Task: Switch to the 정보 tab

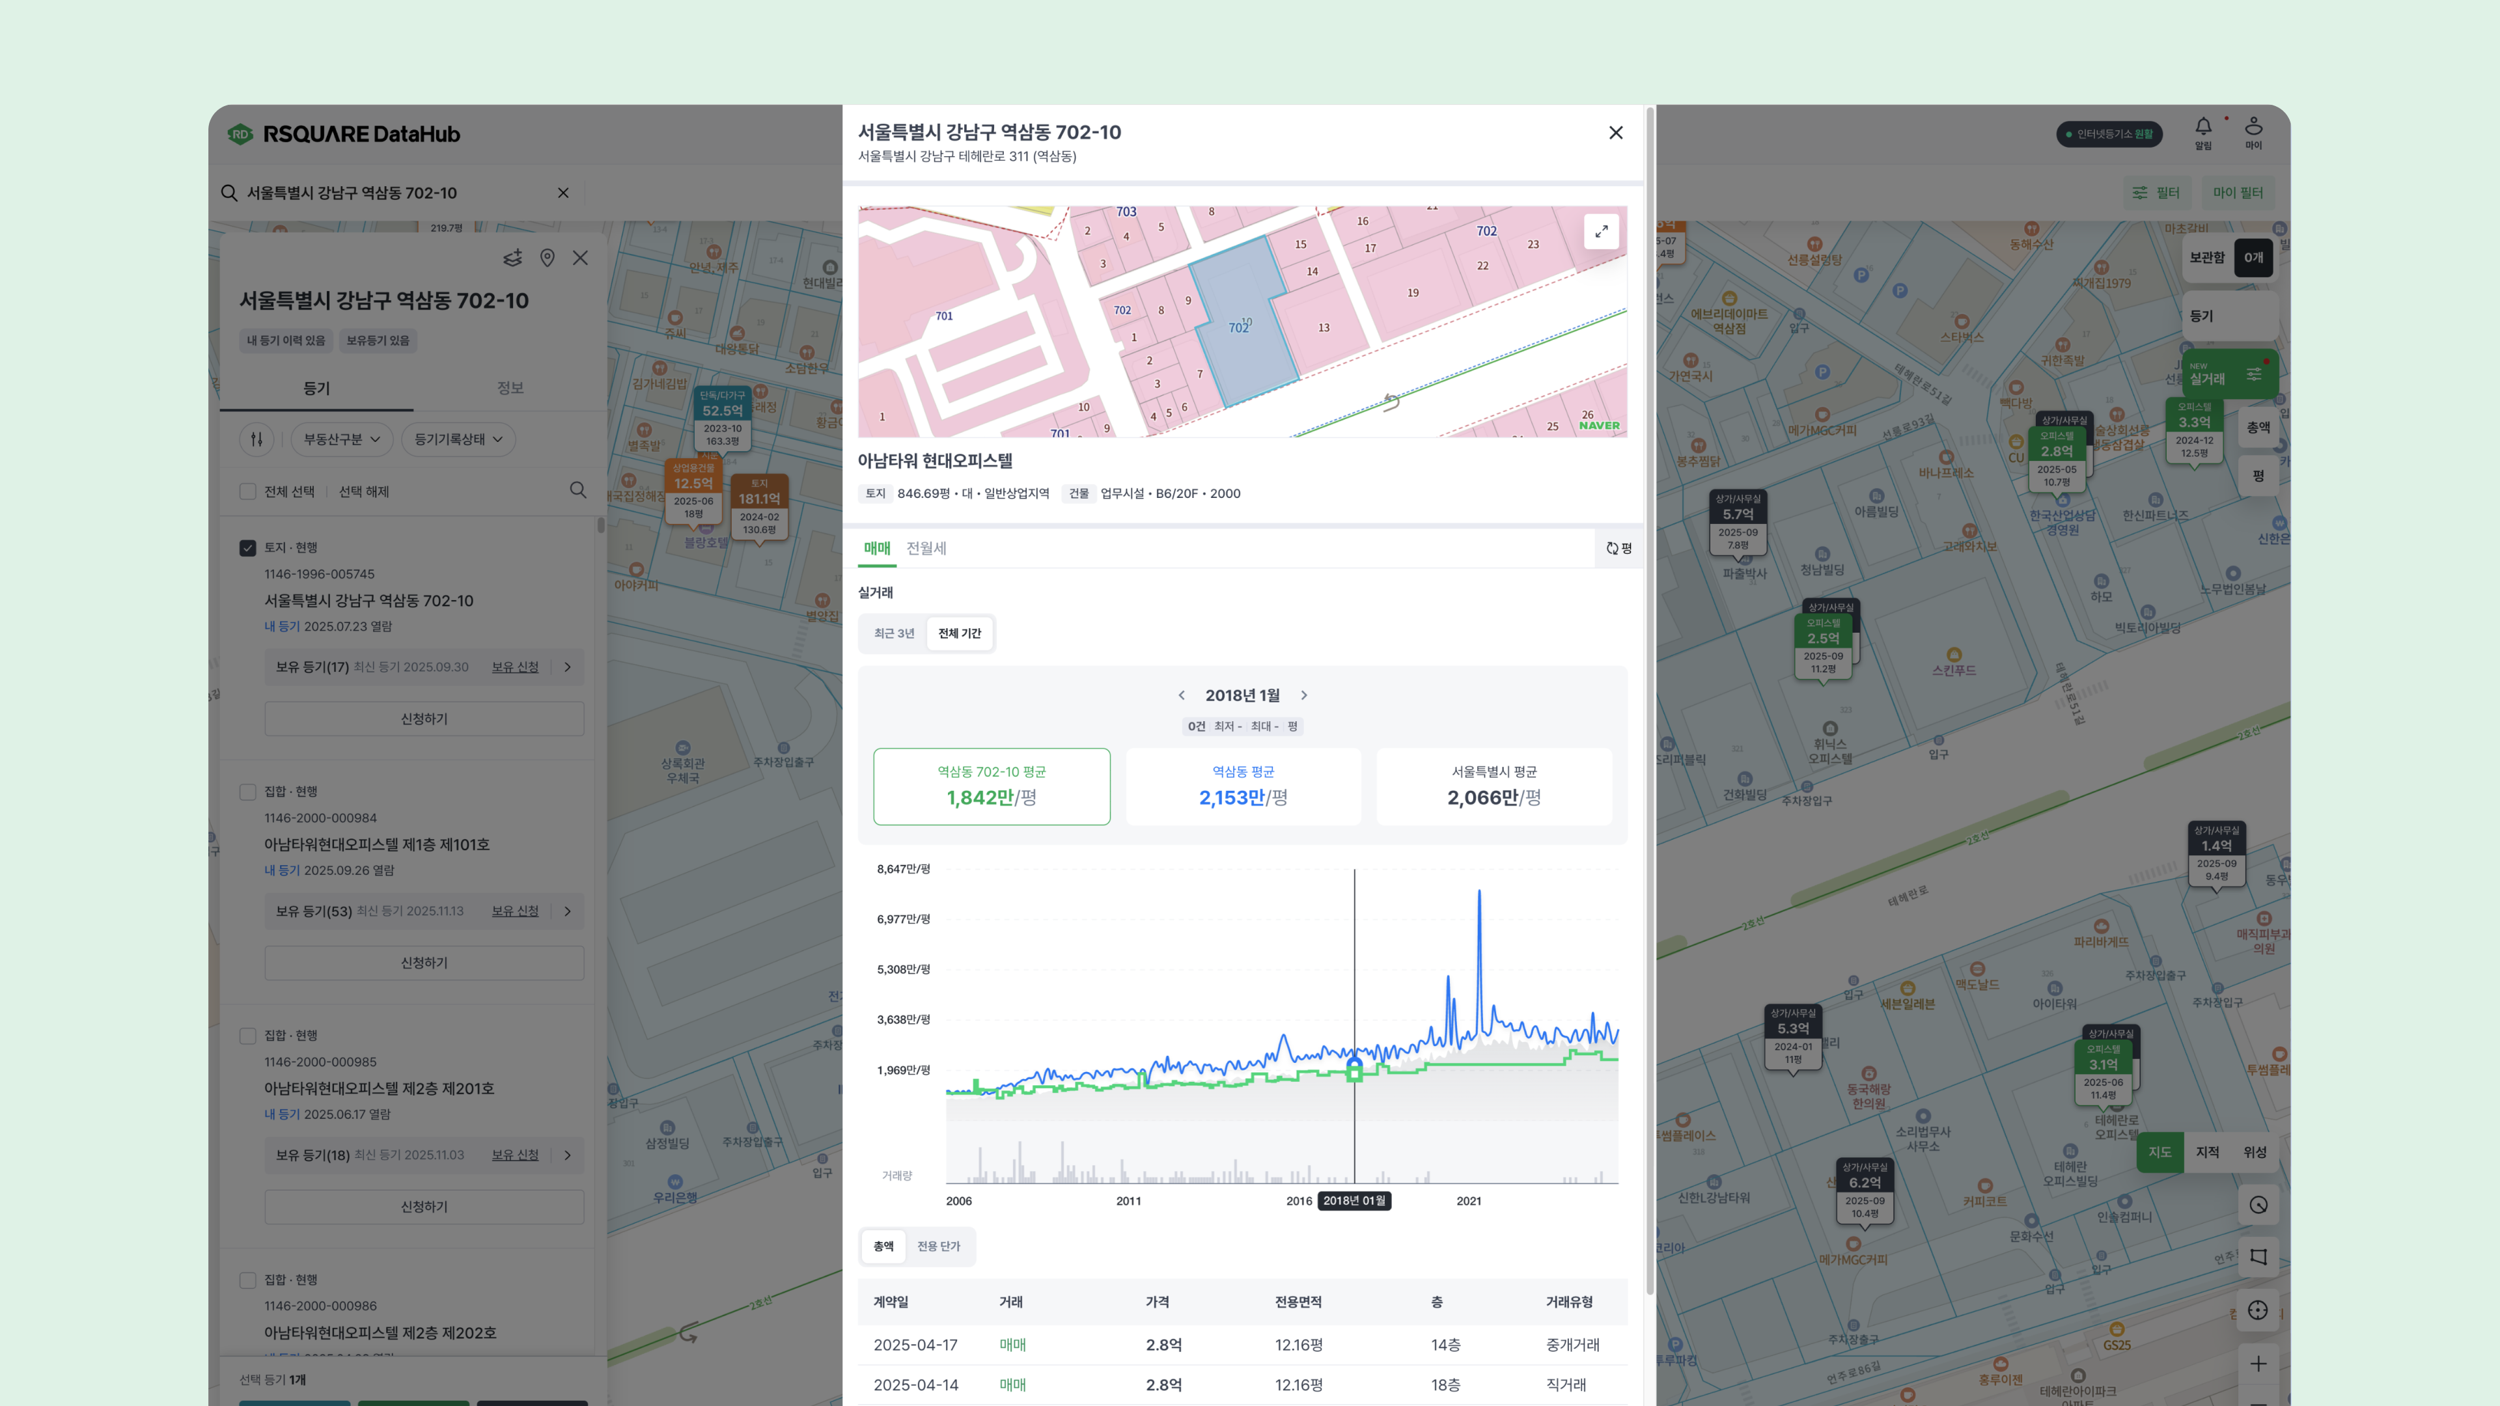Action: click(510, 388)
